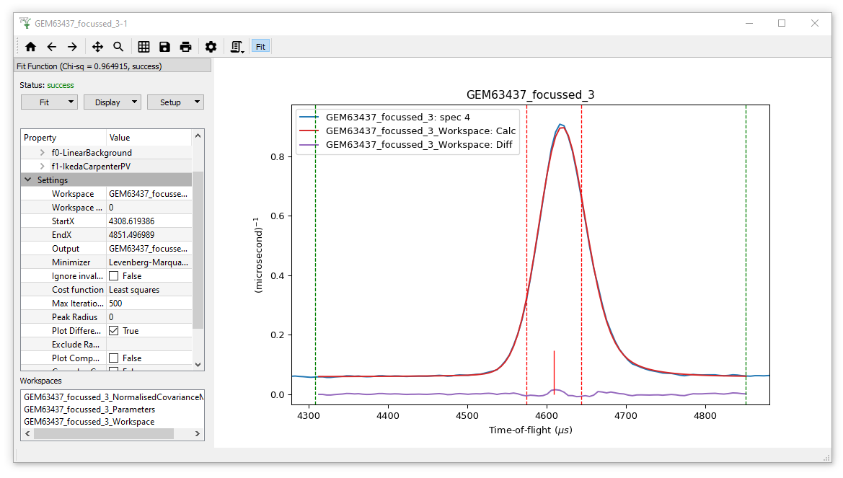Go back to previous view arrow

click(51, 47)
